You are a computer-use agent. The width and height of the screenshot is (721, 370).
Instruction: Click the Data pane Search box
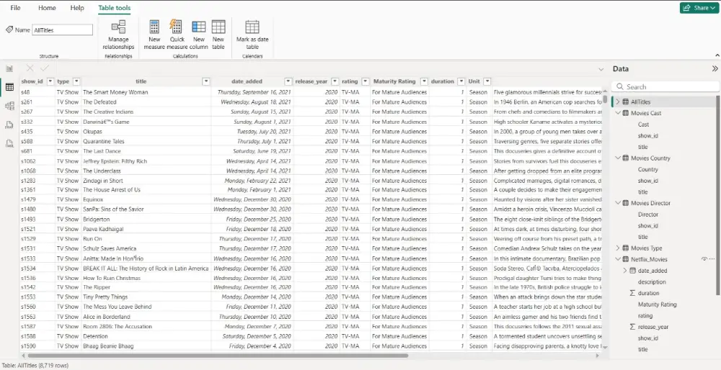[665, 87]
